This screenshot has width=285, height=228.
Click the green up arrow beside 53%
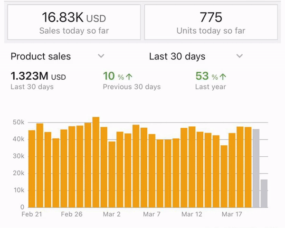point(223,76)
